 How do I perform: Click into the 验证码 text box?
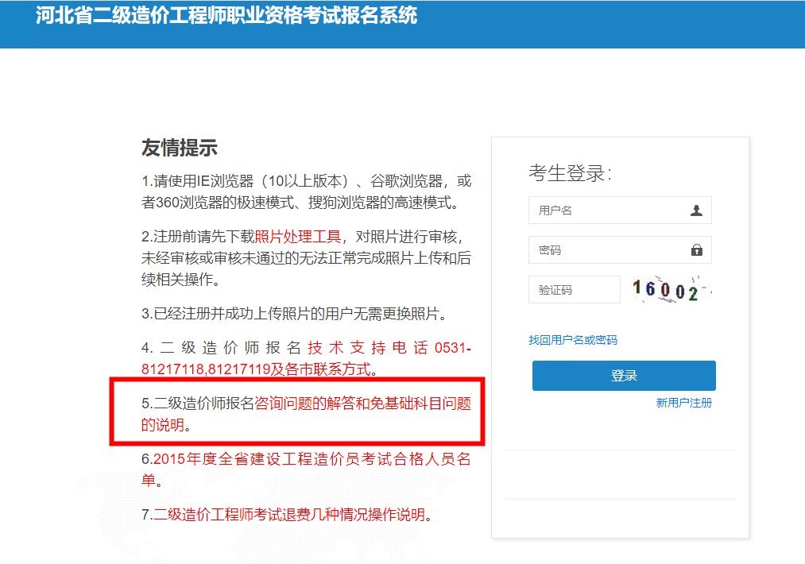574,290
